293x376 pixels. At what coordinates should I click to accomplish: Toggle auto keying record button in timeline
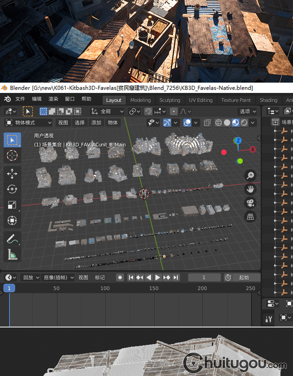120,277
